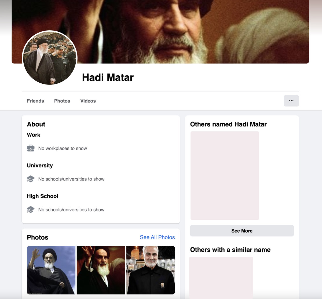Click the placeholder card under Others named Hadi Matar

click(x=225, y=176)
